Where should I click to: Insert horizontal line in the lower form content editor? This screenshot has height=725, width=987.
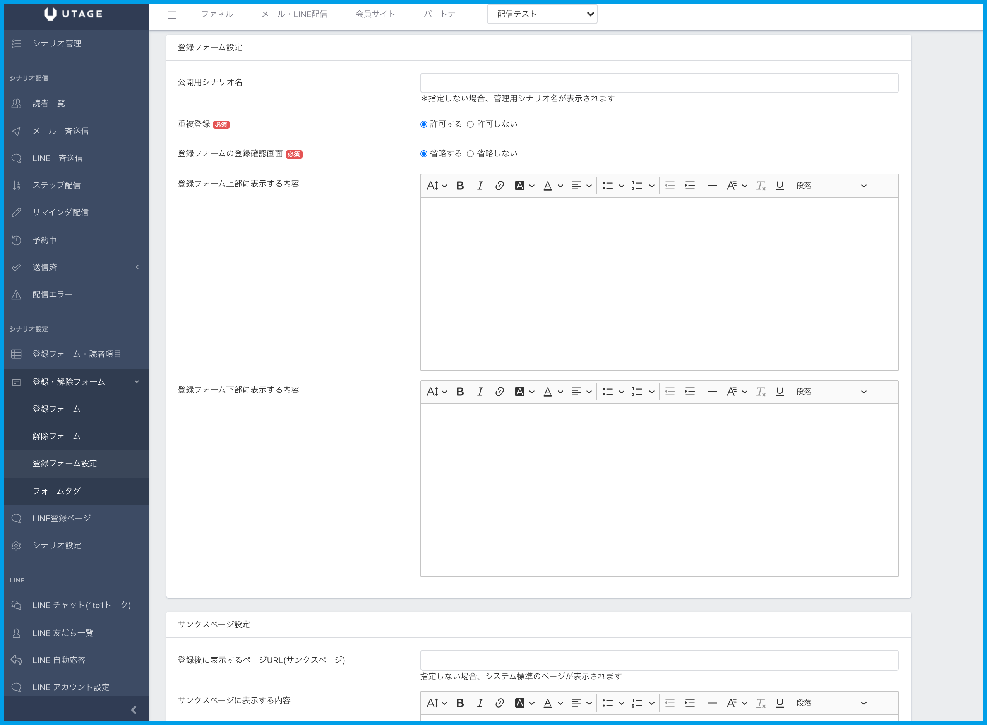pos(712,392)
